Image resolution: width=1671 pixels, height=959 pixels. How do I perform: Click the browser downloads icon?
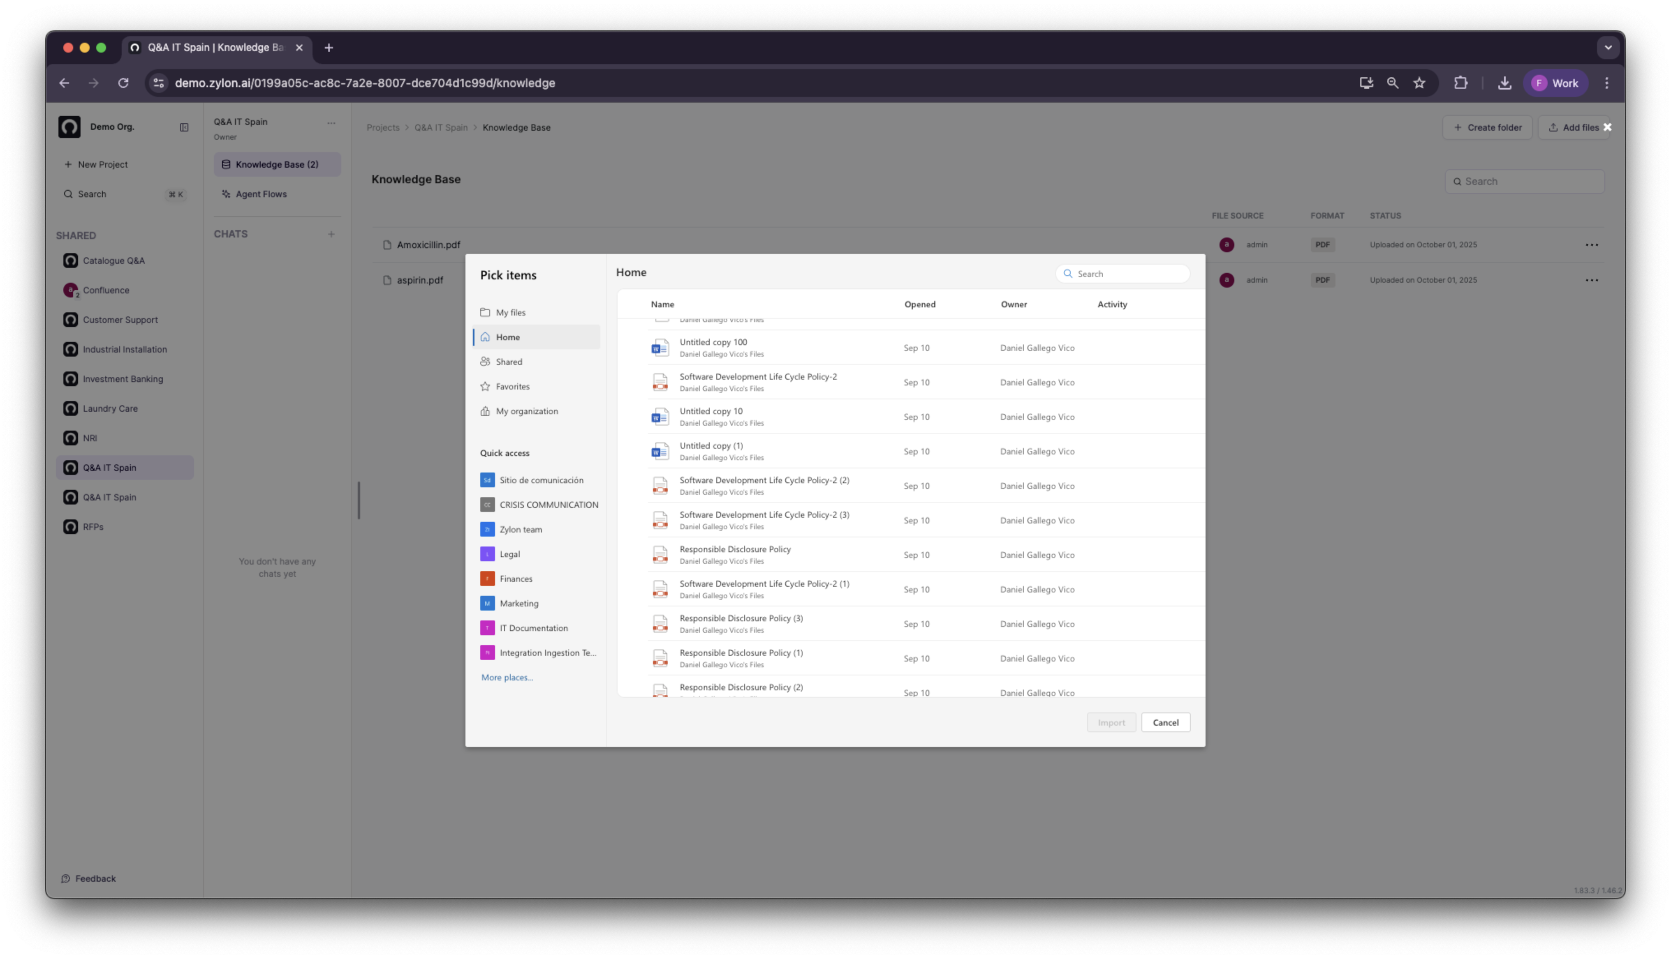pyautogui.click(x=1504, y=83)
